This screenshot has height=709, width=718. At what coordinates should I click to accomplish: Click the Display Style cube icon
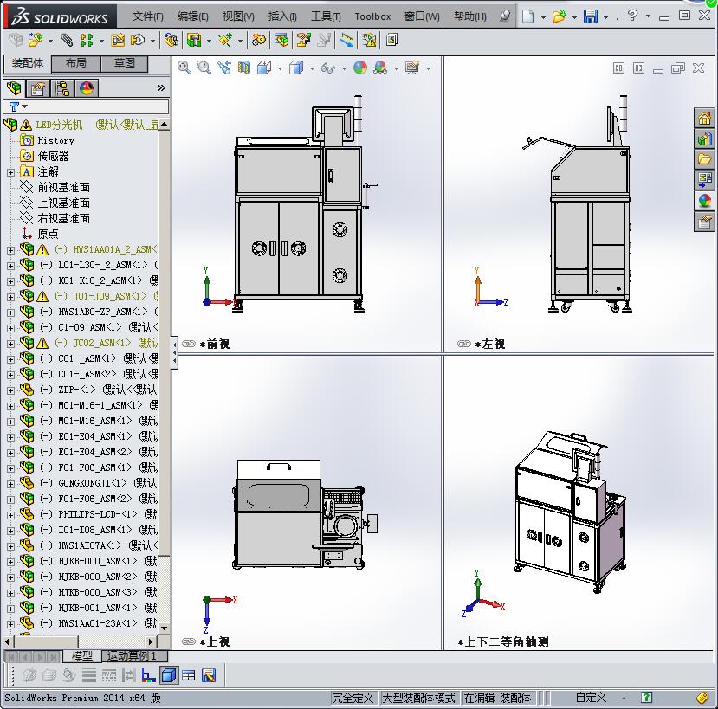pyautogui.click(x=296, y=68)
